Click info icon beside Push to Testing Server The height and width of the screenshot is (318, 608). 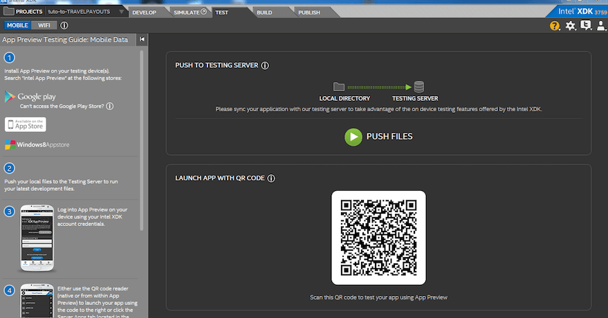(265, 66)
